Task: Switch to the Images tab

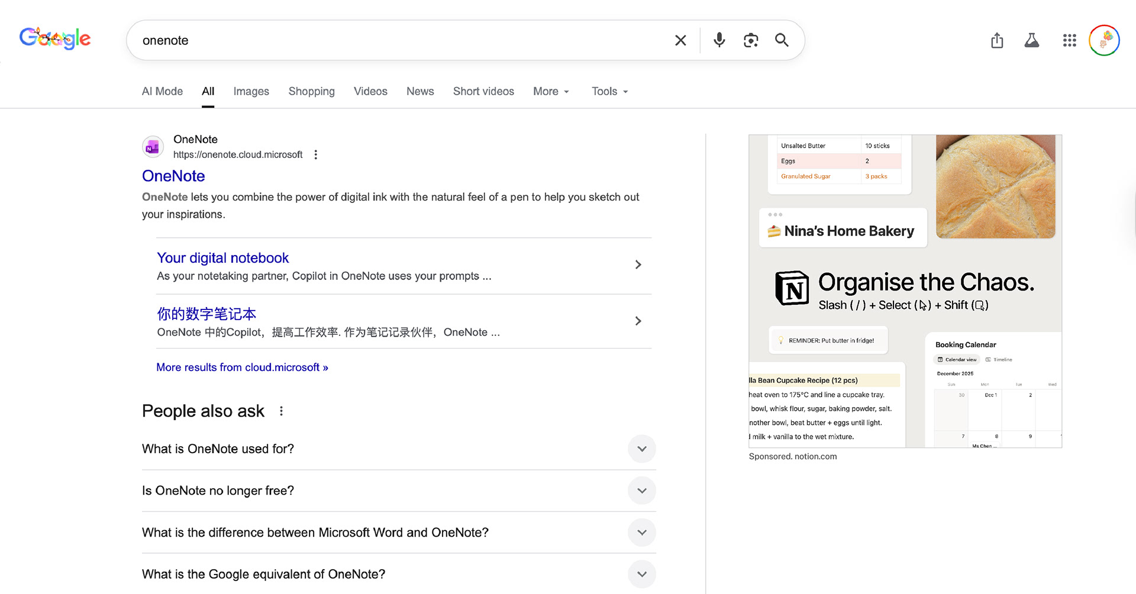Action: pos(251,91)
